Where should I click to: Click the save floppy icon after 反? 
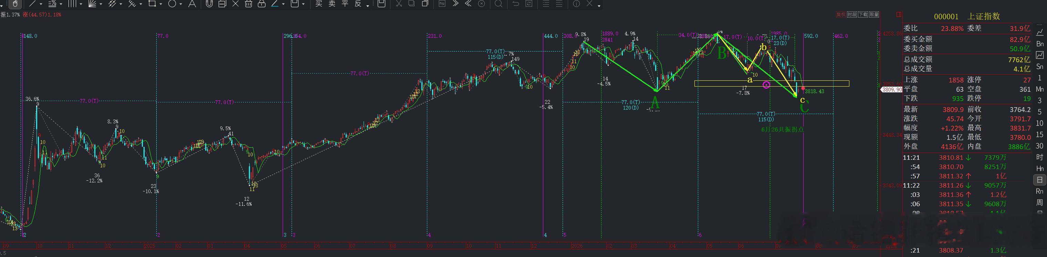point(382,4)
